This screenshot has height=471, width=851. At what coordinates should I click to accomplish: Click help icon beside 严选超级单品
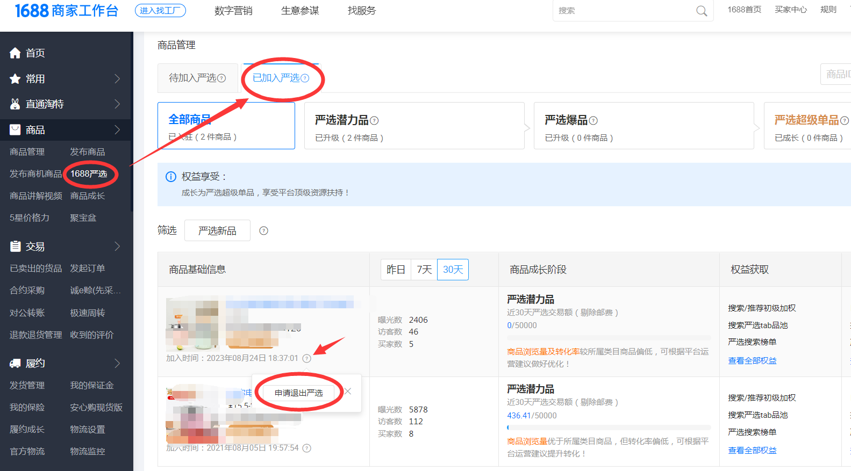click(x=845, y=121)
